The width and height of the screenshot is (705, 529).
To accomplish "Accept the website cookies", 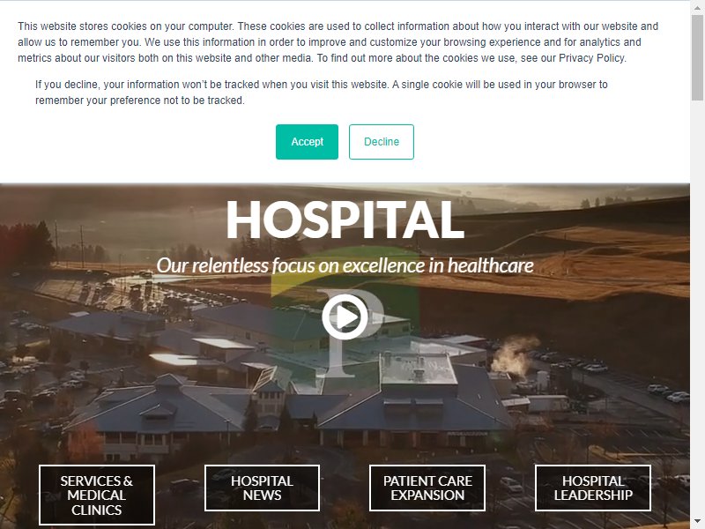I will pyautogui.click(x=307, y=142).
